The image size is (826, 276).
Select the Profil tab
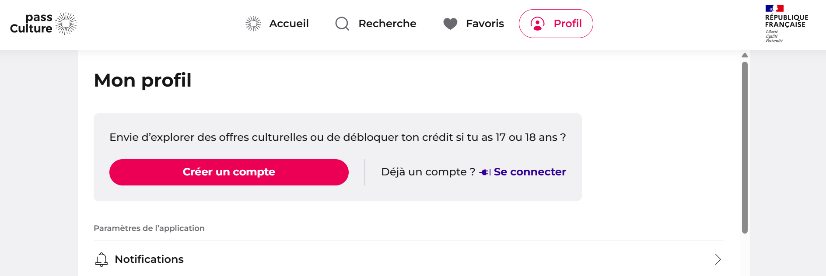coord(556,24)
